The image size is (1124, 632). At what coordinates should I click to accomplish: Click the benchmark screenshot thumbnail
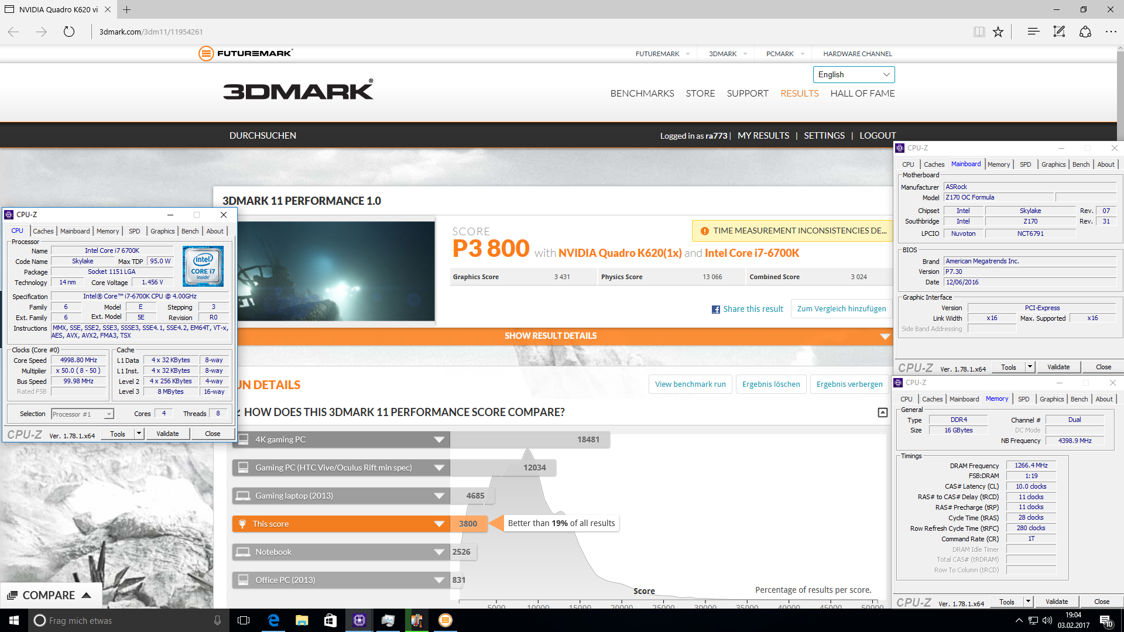click(336, 271)
